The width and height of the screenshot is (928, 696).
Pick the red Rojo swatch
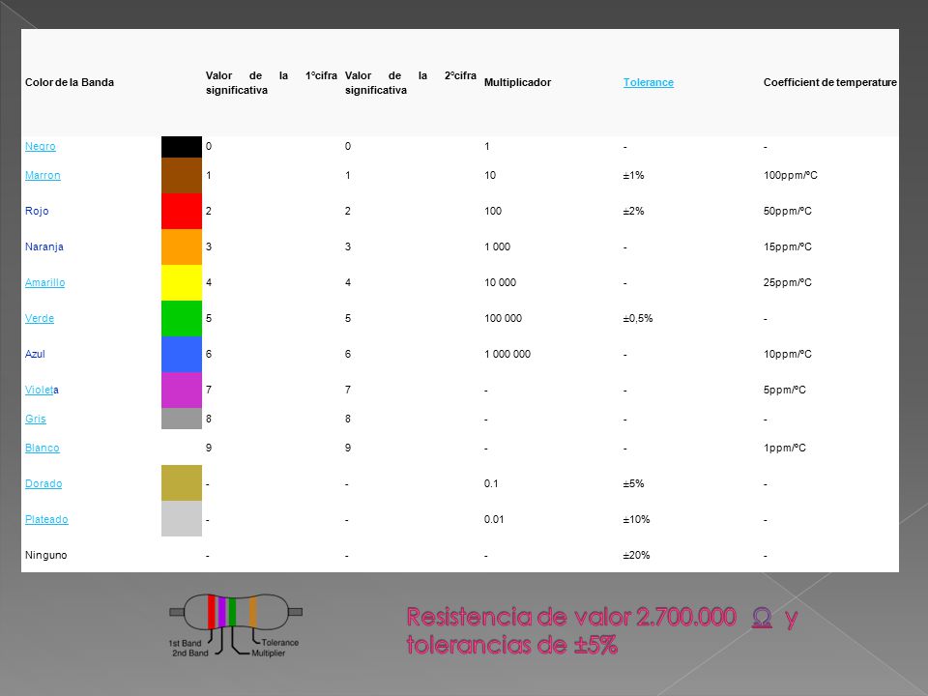[x=182, y=211]
